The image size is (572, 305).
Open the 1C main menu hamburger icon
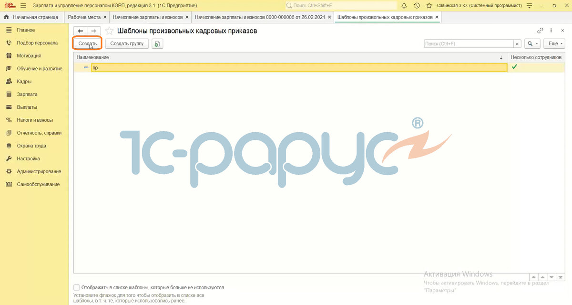23,5
